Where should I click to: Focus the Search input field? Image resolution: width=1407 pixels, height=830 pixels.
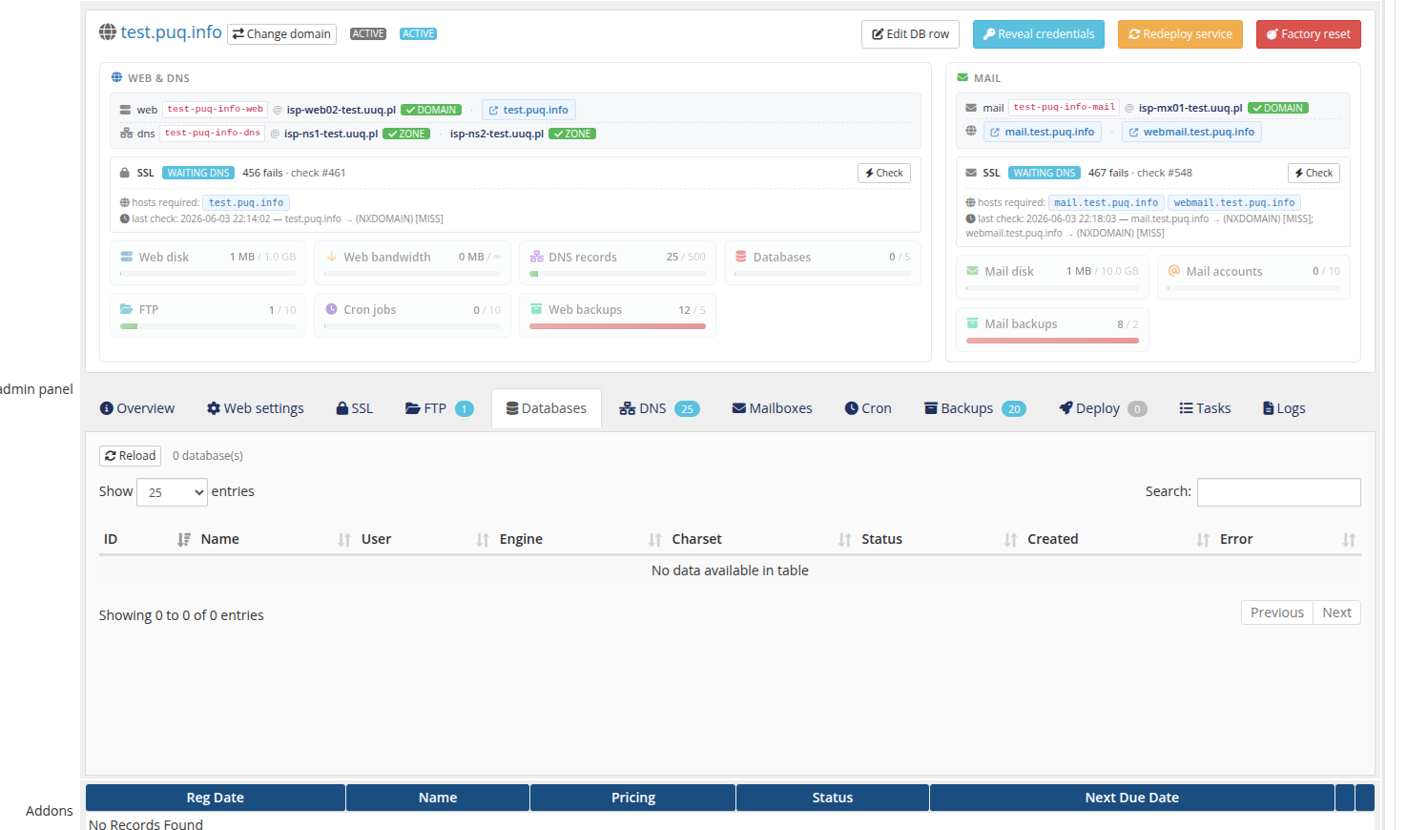1278,492
